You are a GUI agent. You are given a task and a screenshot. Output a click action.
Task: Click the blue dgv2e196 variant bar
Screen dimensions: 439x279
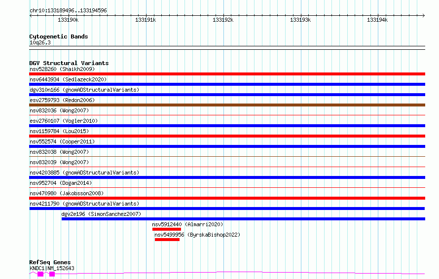[x=243, y=219]
